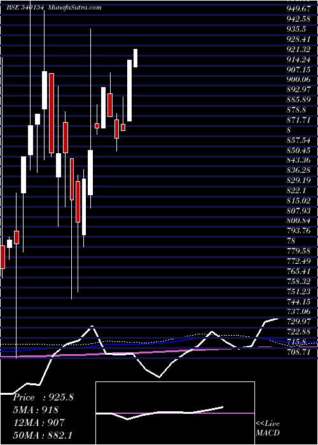The height and width of the screenshot is (445, 318).
Task: Click the 729.97 axis value
Action: pos(298,322)
